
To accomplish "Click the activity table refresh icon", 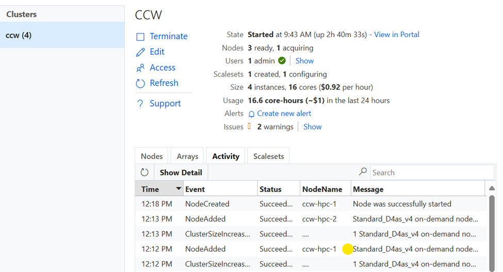I will (x=144, y=172).
